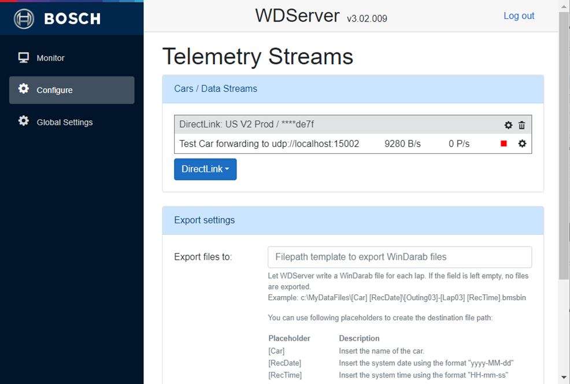Click the [Car] placeholder entry
570x384 pixels.
276,351
